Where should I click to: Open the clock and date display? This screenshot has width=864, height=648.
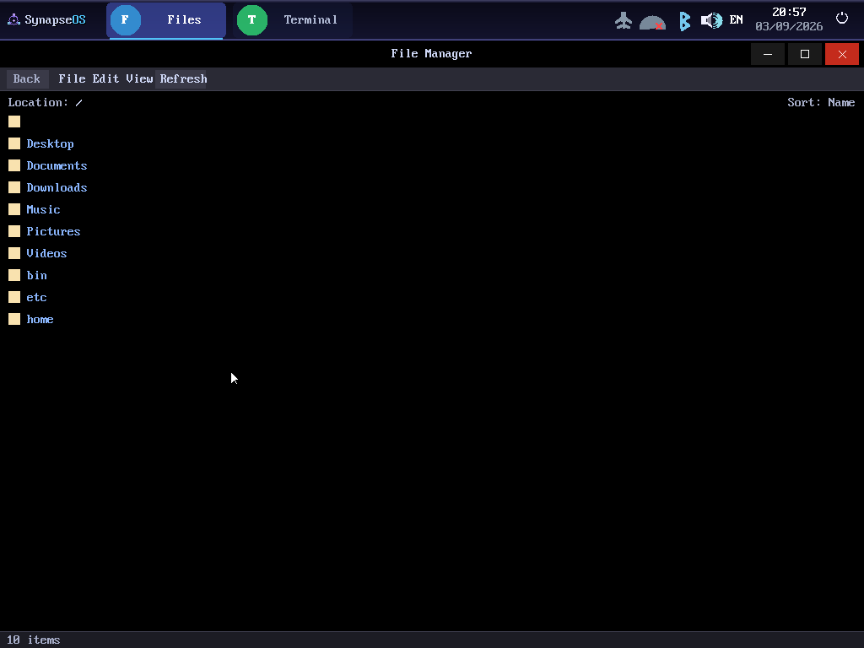click(789, 19)
